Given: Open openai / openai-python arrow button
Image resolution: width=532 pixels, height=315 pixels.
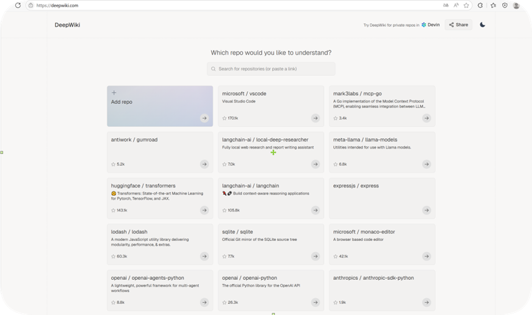Looking at the screenshot, I should [316, 302].
